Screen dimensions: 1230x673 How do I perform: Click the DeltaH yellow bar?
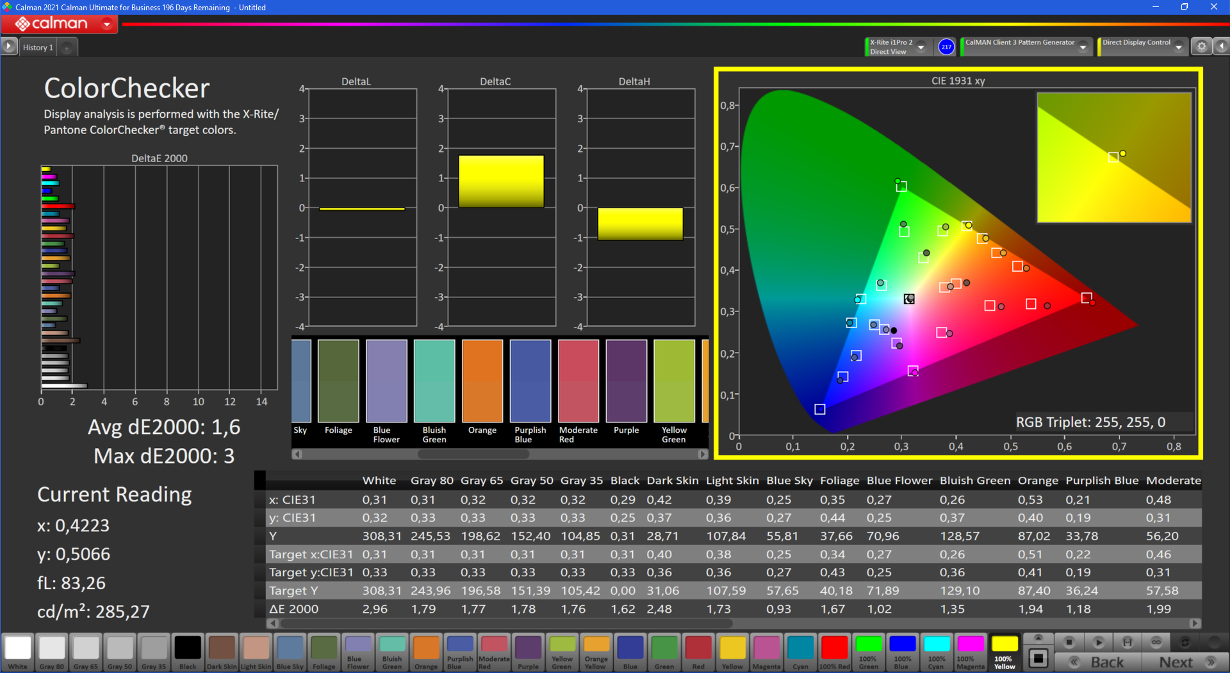[640, 224]
